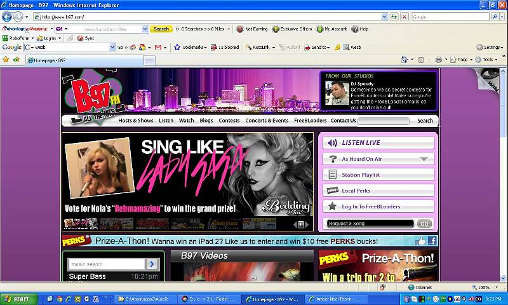Viewport: 508px width, 305px height.
Task: Click the 13 blocked popup blocker button
Action: click(x=225, y=47)
